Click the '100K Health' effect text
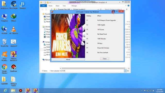 (101, 25)
